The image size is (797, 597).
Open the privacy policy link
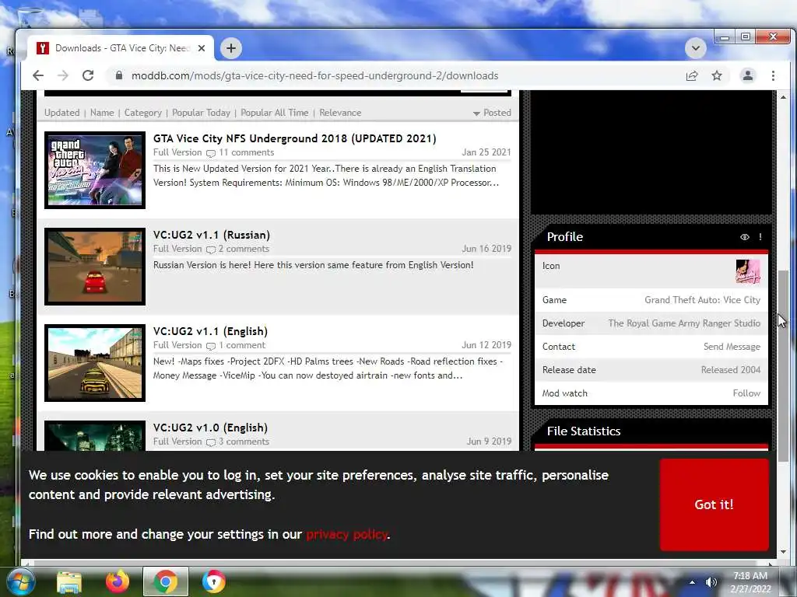click(347, 535)
